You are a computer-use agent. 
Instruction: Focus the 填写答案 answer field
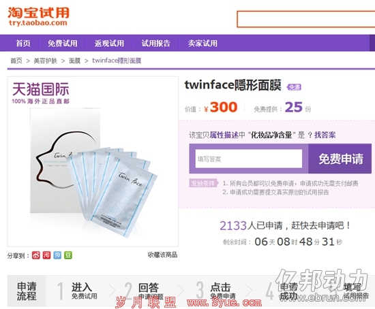[x=249, y=159]
